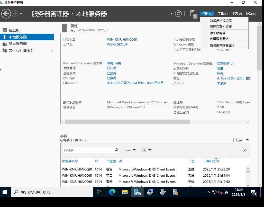Click product ID 未激活 link

click(222, 83)
